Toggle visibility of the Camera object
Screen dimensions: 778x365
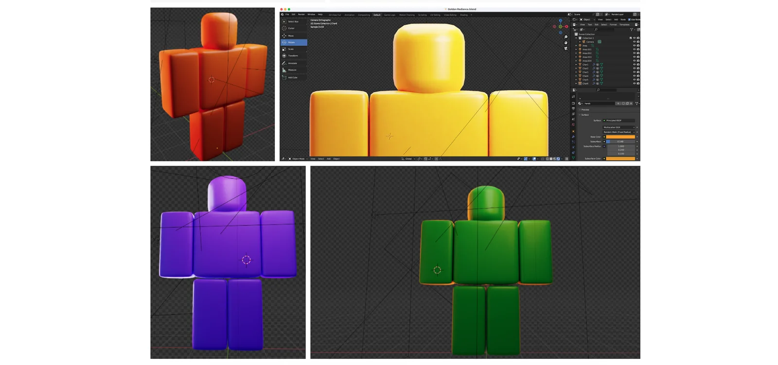click(x=634, y=42)
